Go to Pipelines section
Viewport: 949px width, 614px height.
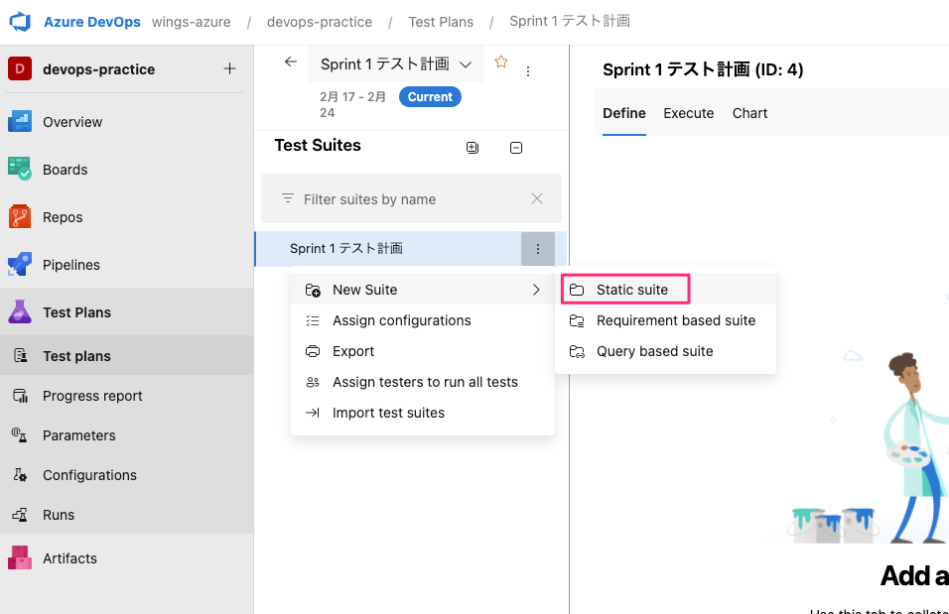[x=71, y=265]
